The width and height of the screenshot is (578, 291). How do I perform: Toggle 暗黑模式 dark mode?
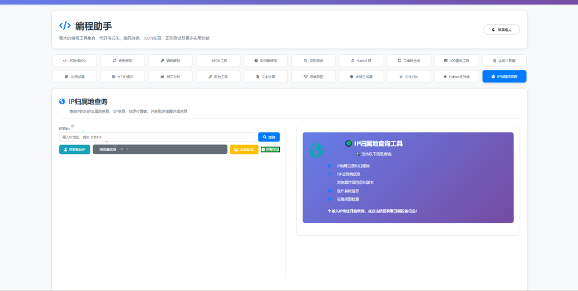(501, 30)
